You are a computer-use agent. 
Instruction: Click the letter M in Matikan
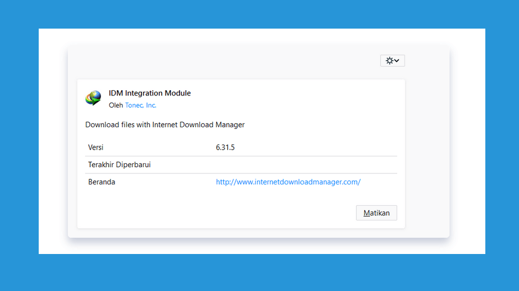[366, 213]
